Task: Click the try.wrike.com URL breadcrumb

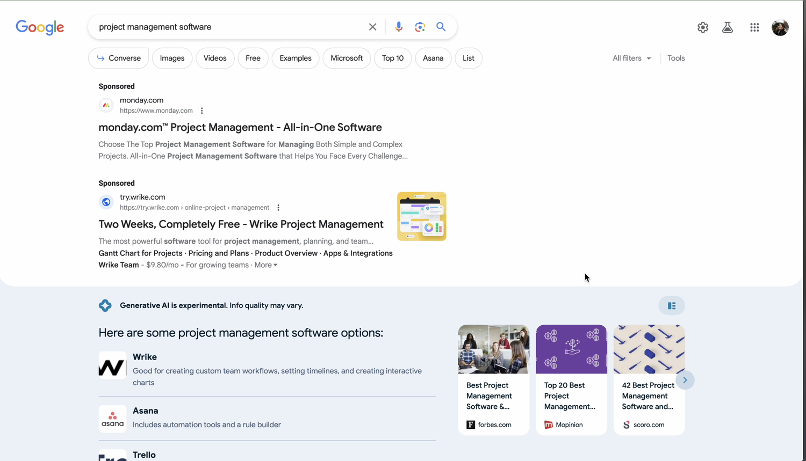Action: [195, 208]
